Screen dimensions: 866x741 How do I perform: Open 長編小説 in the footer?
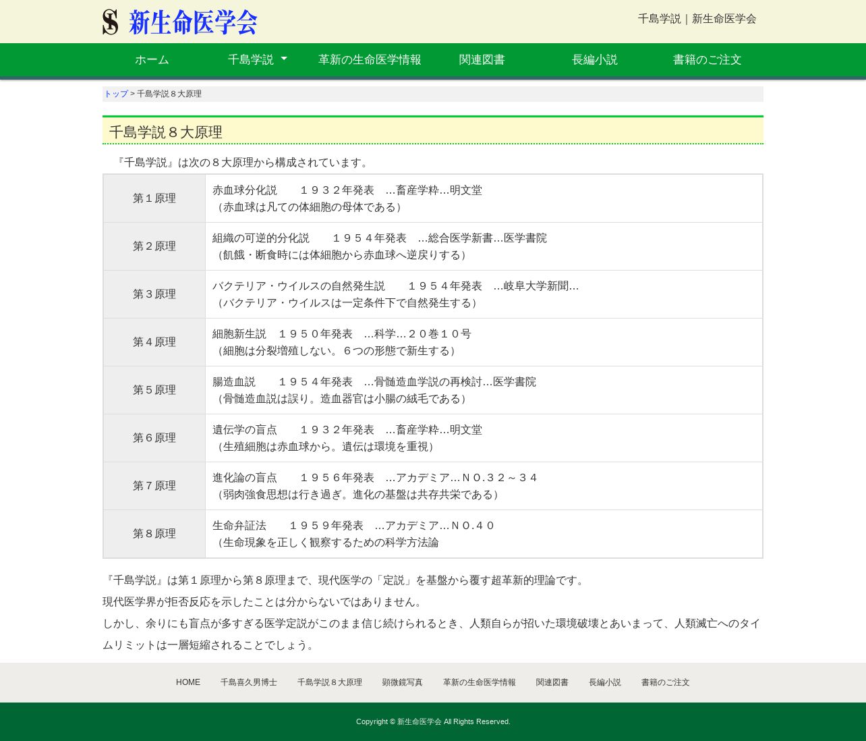tap(605, 682)
